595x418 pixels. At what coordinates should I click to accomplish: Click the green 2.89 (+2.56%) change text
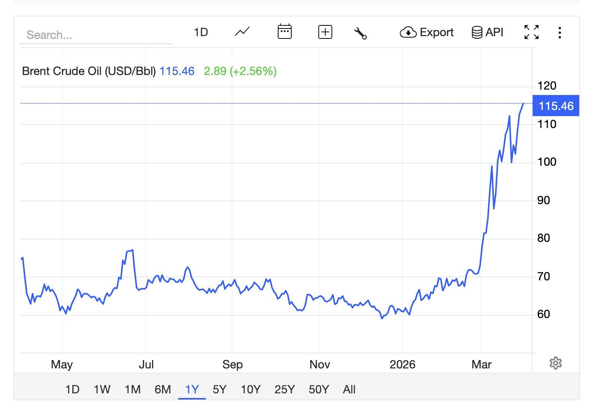[240, 71]
